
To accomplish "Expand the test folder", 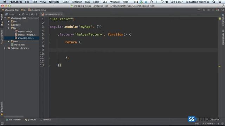I will pos(8,41).
